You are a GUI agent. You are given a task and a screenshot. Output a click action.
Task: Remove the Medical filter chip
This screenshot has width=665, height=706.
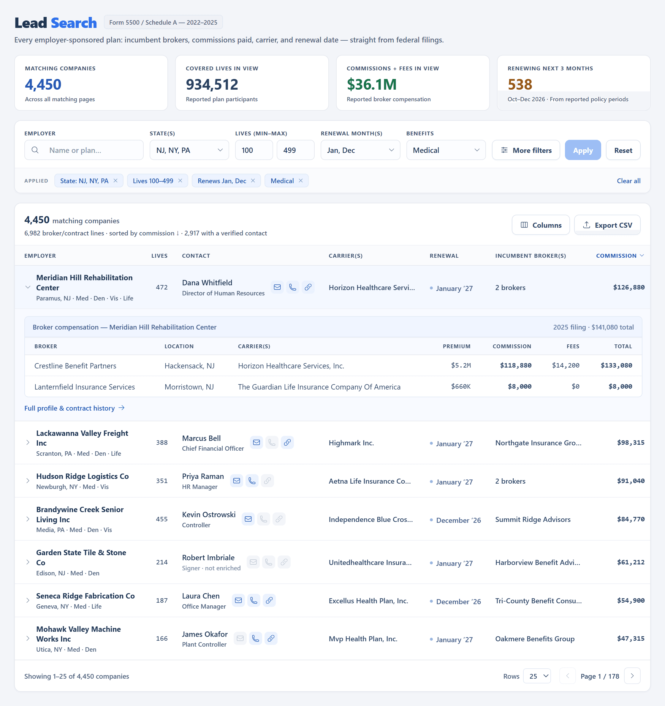[301, 181]
